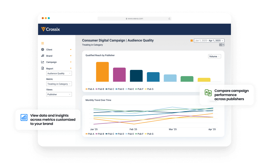Viewport: 269px width, 165px height.
Task: Open the Volume data type selector
Action: 214,56
